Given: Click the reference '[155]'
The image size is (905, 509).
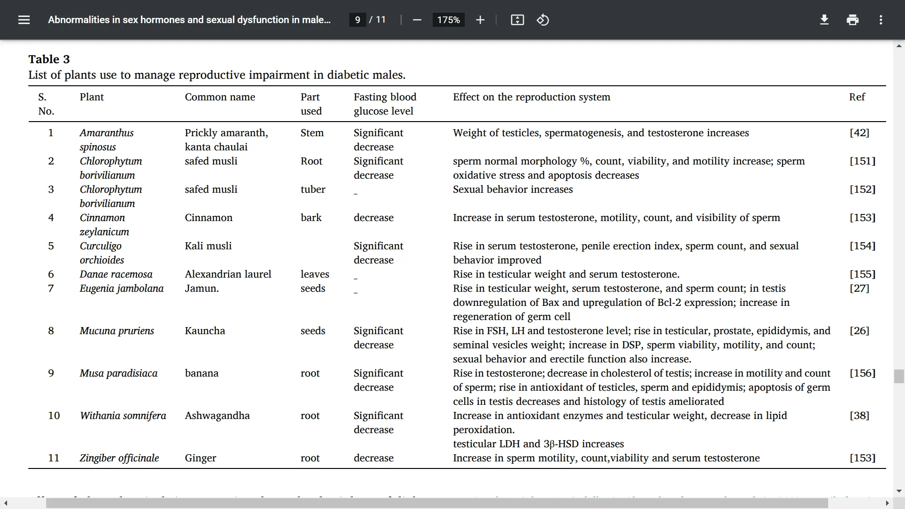Looking at the screenshot, I should point(863,274).
